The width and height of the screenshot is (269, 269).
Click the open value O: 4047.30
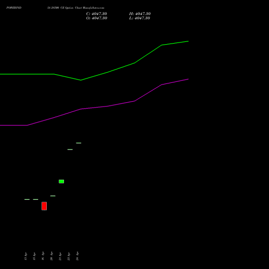(97, 18)
